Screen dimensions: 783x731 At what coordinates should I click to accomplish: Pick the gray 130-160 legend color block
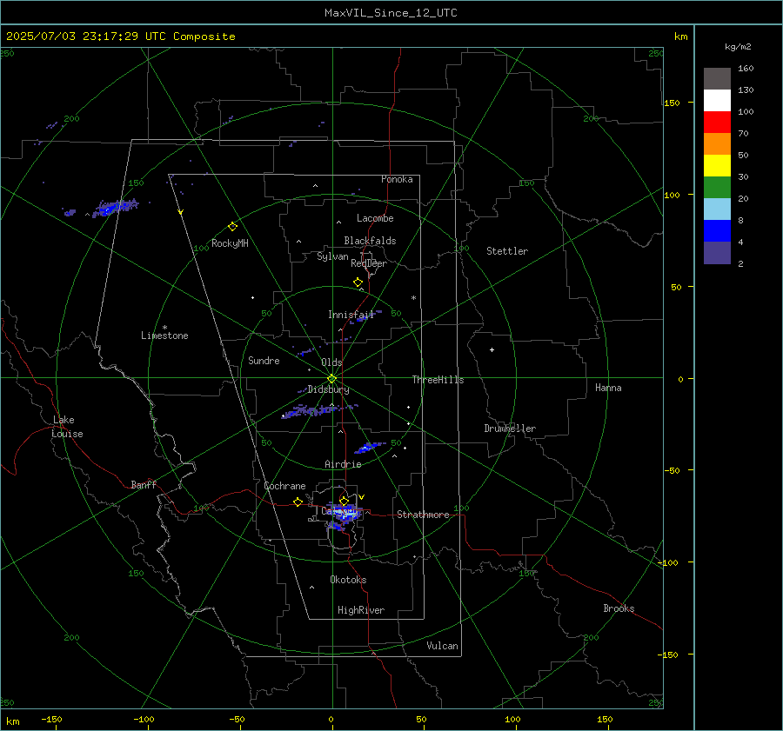717,79
